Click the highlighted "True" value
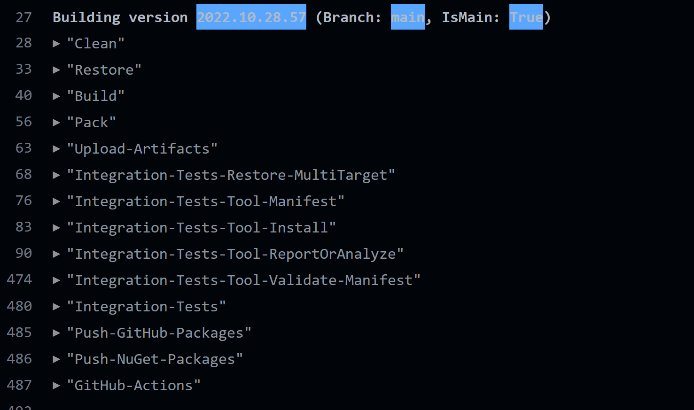The image size is (694, 410). [x=526, y=17]
